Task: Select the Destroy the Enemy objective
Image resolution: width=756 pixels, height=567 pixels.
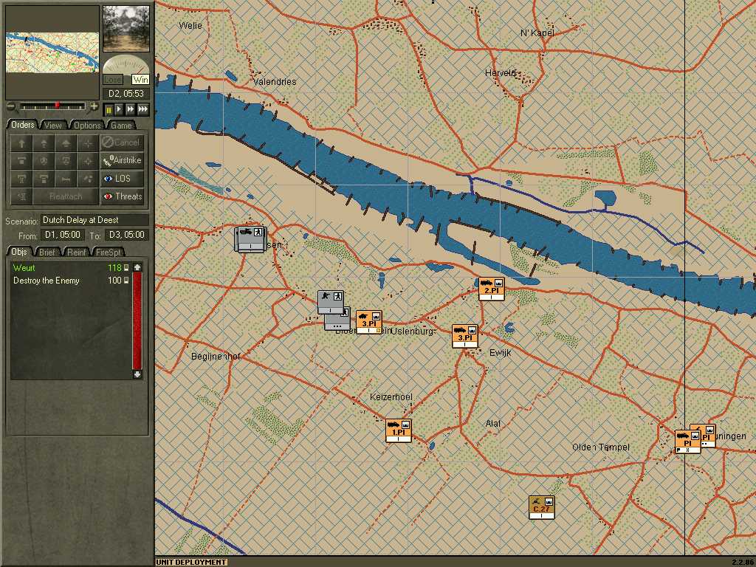Action: pos(47,280)
